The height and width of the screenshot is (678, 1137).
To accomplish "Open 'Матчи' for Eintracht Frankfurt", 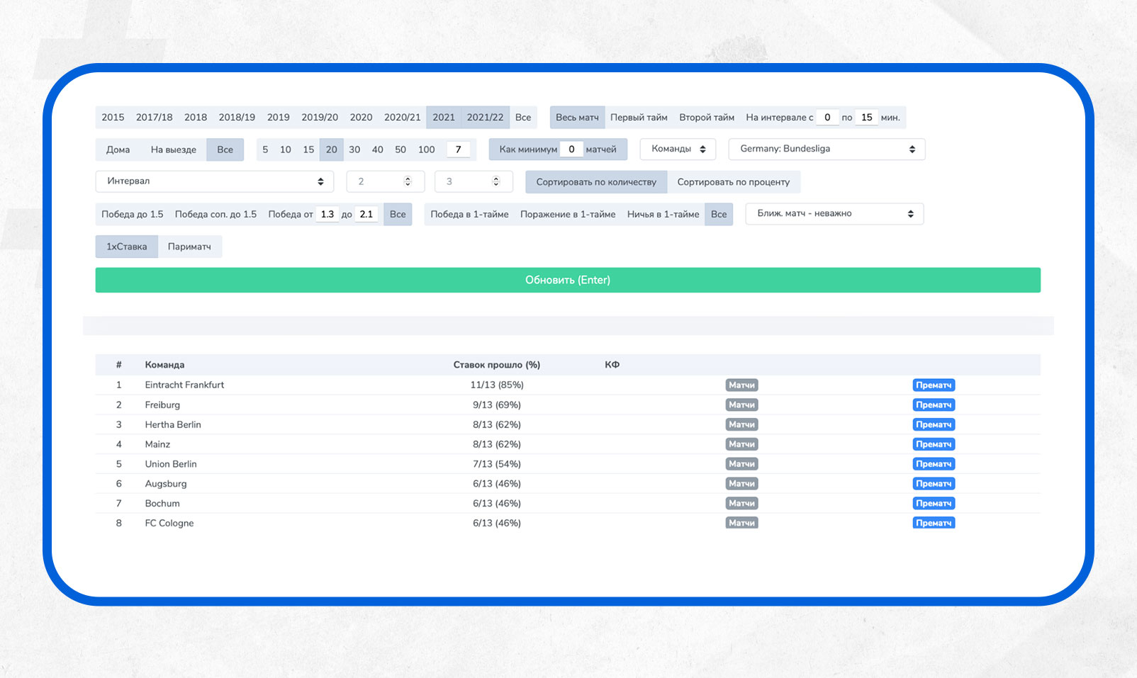I will coord(741,385).
